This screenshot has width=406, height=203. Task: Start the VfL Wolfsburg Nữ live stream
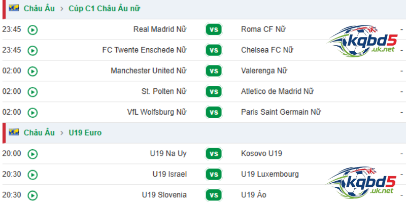(33, 112)
